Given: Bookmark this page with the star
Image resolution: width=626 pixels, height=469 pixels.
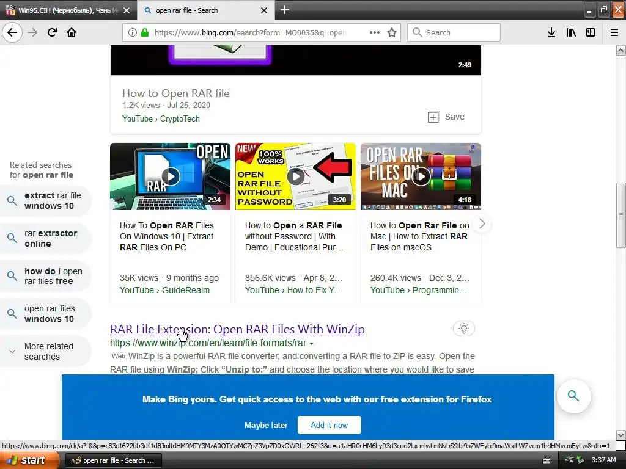Looking at the screenshot, I should [392, 32].
